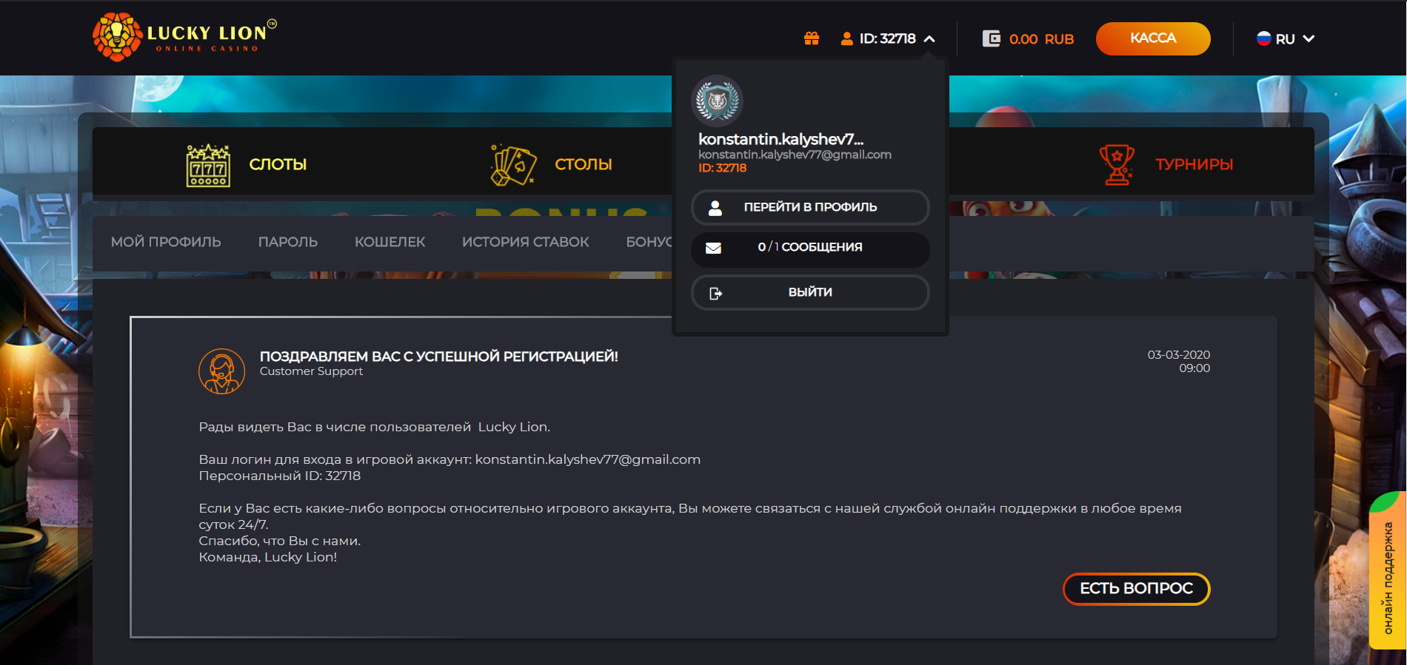This screenshot has width=1407, height=665.
Task: Expand the RU language dropdown
Action: [1308, 38]
